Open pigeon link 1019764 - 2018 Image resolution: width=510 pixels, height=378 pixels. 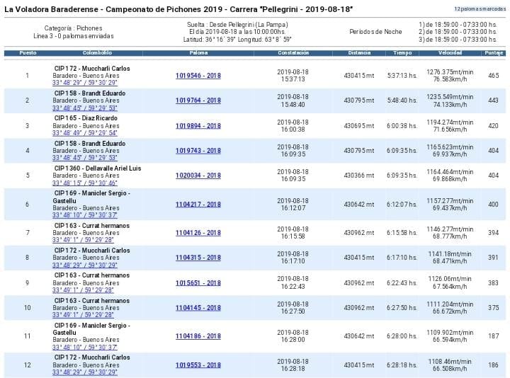(x=198, y=101)
